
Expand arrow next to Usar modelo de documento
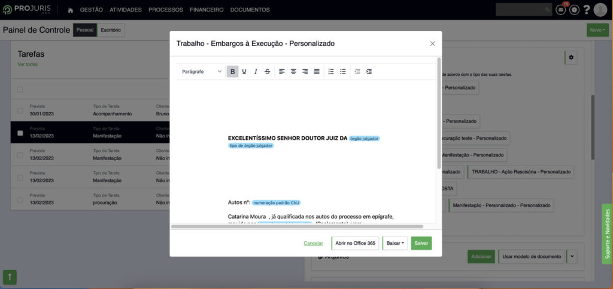[572, 256]
